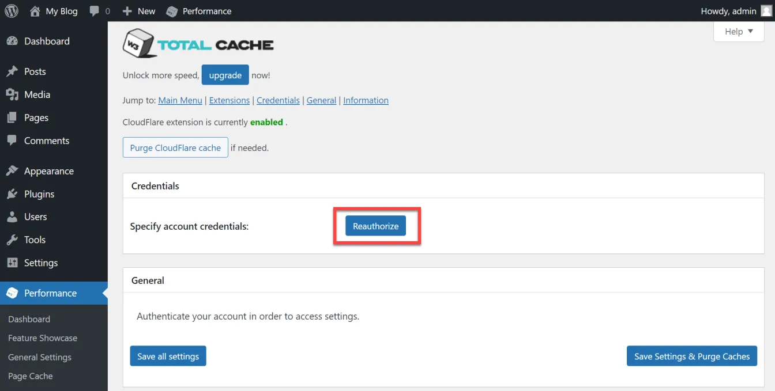Click the green 'enabled' status text
This screenshot has width=775, height=391.
click(x=266, y=122)
